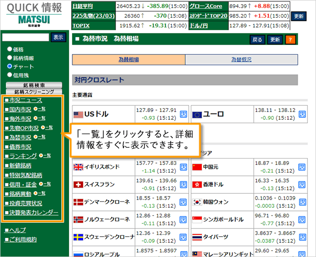This screenshot has width=316, height=257.
Task: Click the South Korea flag icon
Action: (197, 202)
